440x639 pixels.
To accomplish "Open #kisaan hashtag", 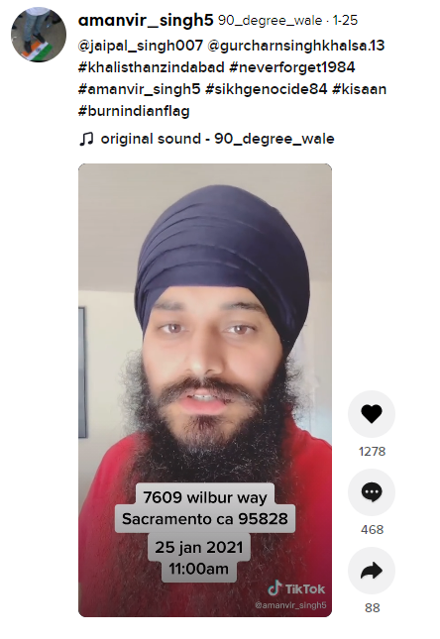I will coord(360,89).
